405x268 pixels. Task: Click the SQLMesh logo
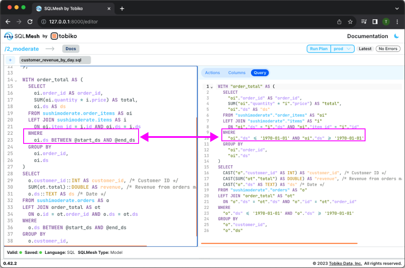coord(22,36)
